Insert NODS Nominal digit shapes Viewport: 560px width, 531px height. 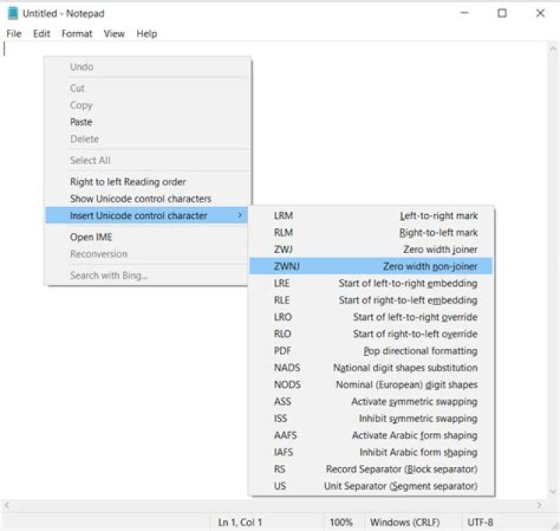tap(371, 385)
